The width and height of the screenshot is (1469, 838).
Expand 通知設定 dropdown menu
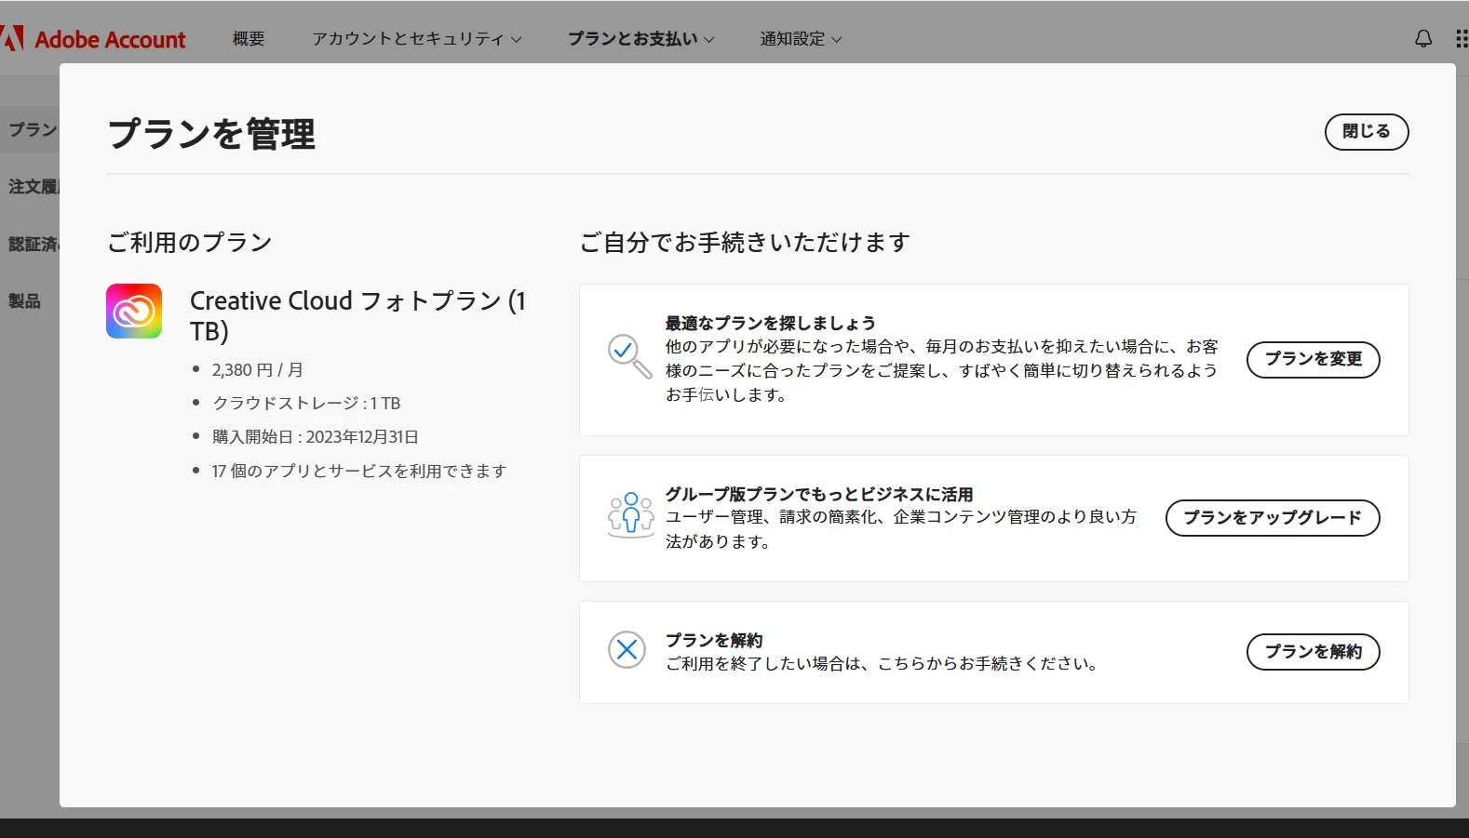coord(801,39)
